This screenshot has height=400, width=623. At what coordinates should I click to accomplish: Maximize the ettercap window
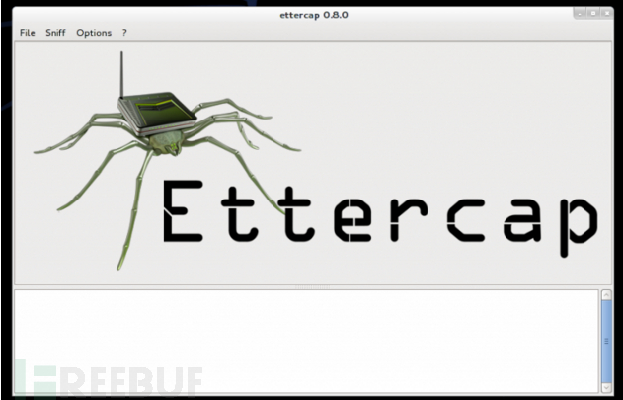(x=593, y=13)
